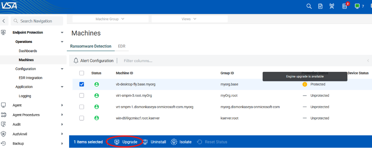Click the Endpoint Protection module icon
Image resolution: width=372 pixels, height=148 pixels.
tap(3, 33)
